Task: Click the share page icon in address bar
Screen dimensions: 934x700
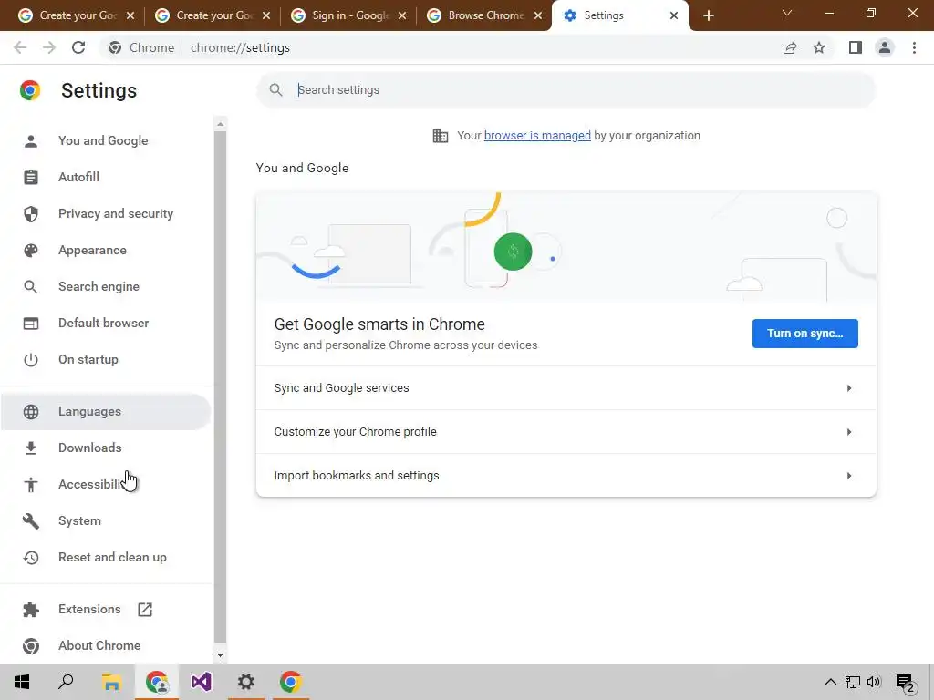Action: click(790, 47)
